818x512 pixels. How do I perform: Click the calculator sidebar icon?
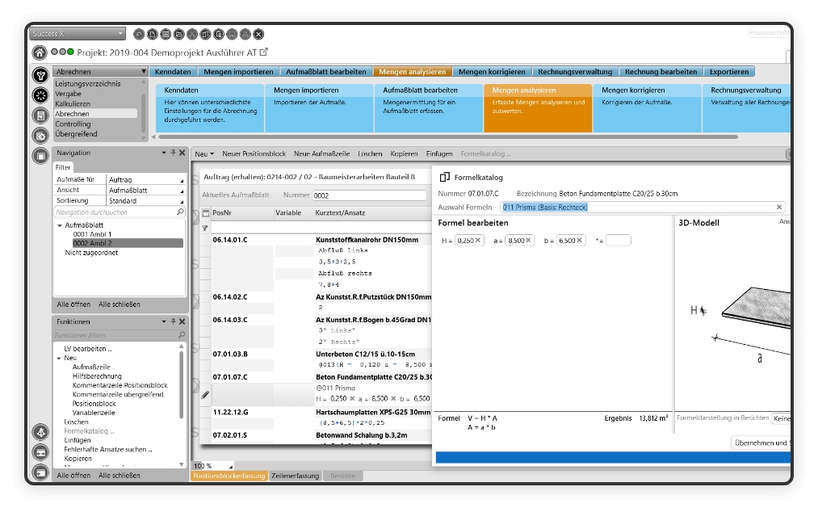(x=40, y=115)
